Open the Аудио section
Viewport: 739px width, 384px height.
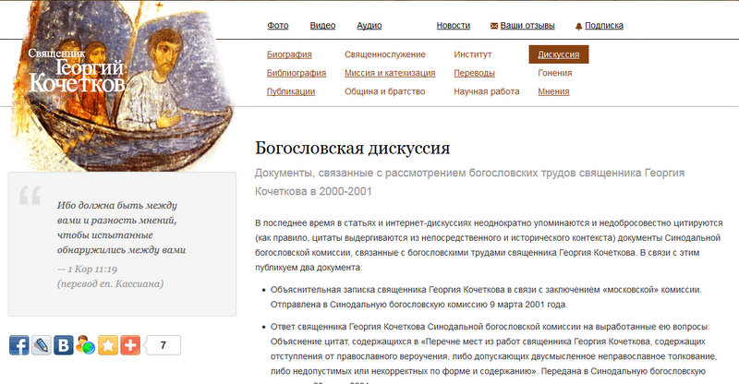pyautogui.click(x=369, y=26)
